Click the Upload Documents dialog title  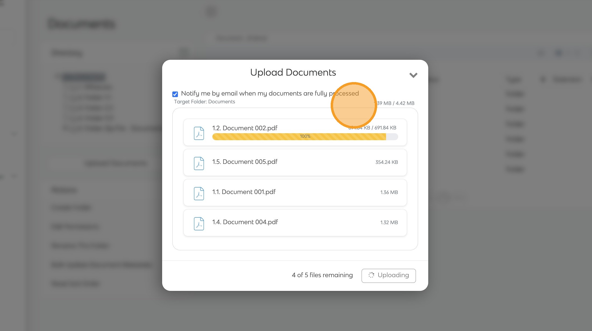coord(293,72)
